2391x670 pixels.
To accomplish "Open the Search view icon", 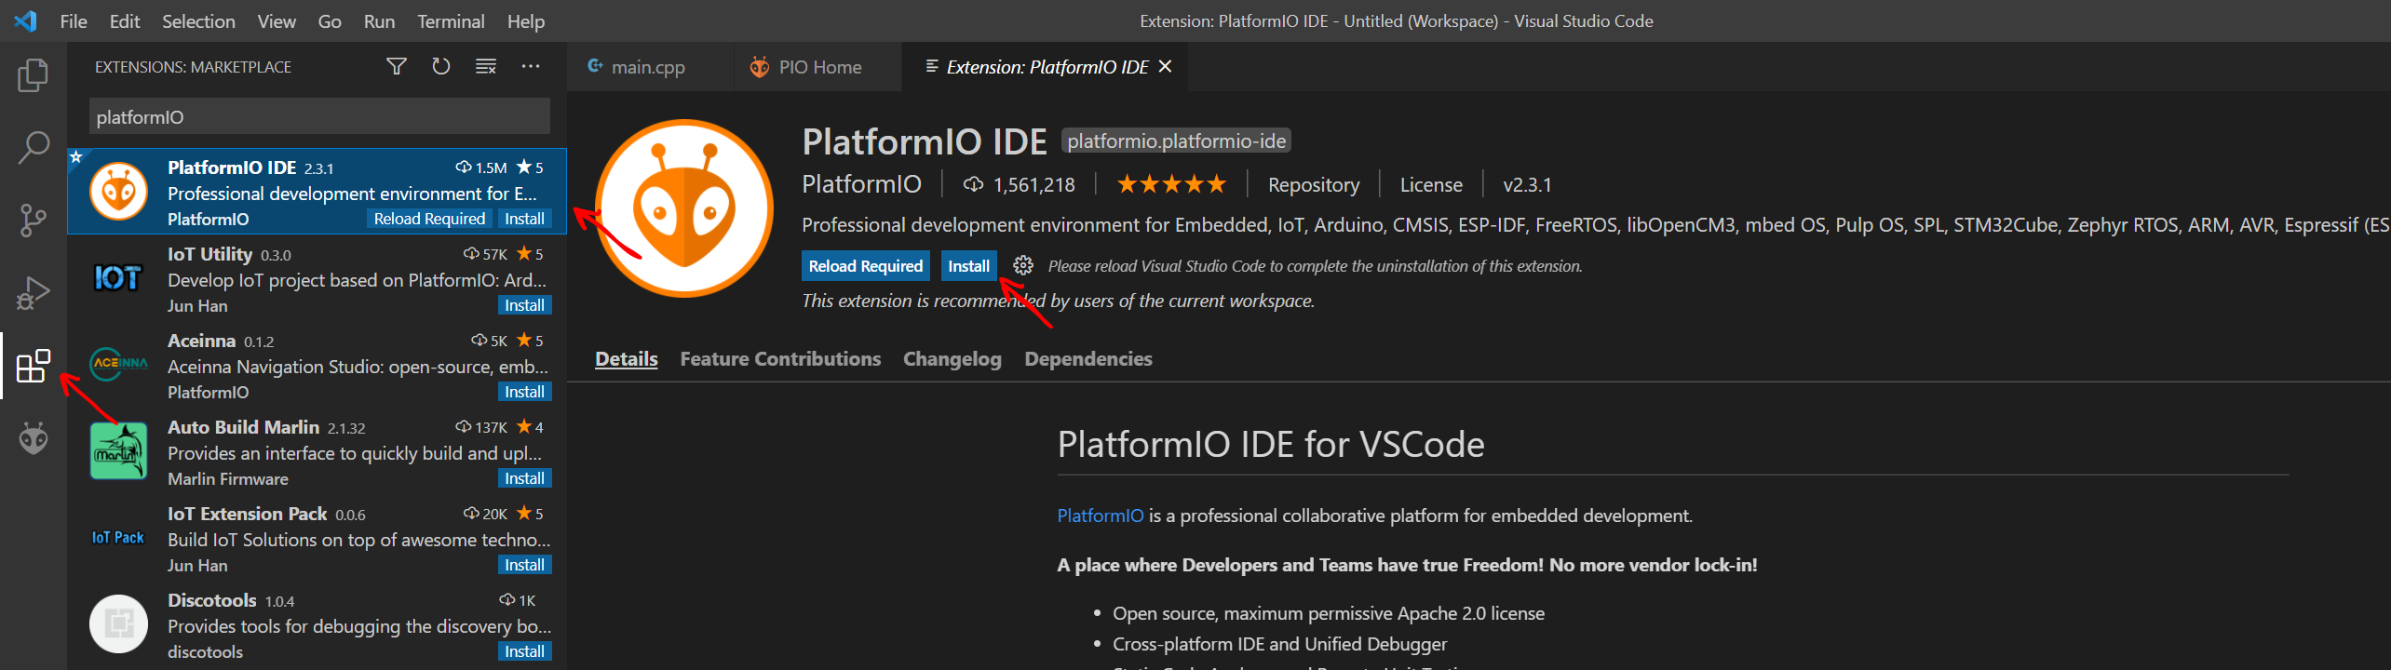I will point(34,147).
